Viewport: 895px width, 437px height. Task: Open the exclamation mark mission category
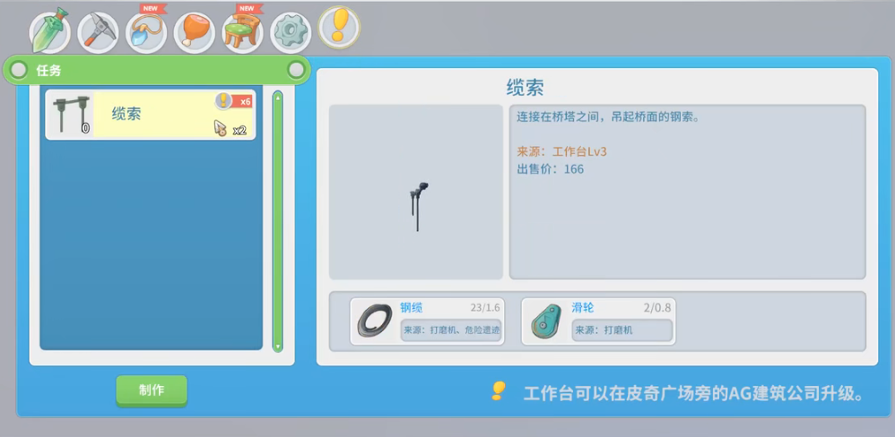(339, 29)
